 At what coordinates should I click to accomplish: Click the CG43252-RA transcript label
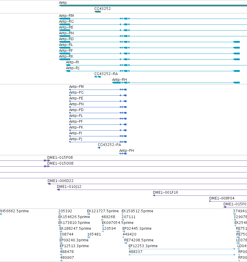coord(106,74)
